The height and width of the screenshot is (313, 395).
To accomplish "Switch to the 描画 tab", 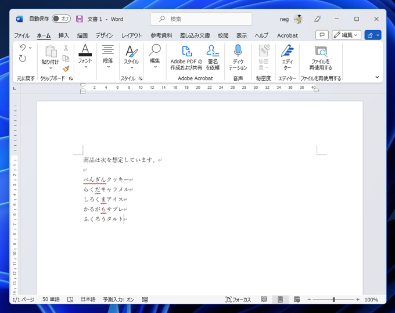I will [x=82, y=35].
